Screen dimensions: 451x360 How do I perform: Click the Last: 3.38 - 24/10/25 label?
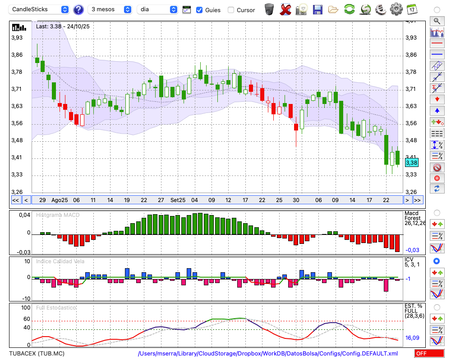click(63, 27)
